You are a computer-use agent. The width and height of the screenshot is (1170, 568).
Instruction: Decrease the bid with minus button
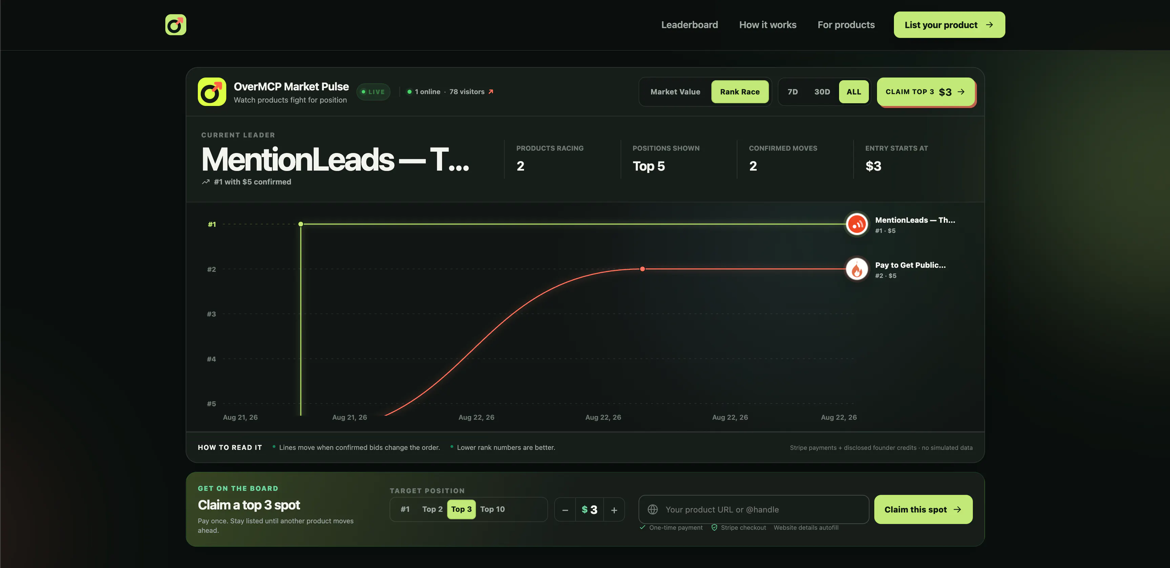coord(565,510)
